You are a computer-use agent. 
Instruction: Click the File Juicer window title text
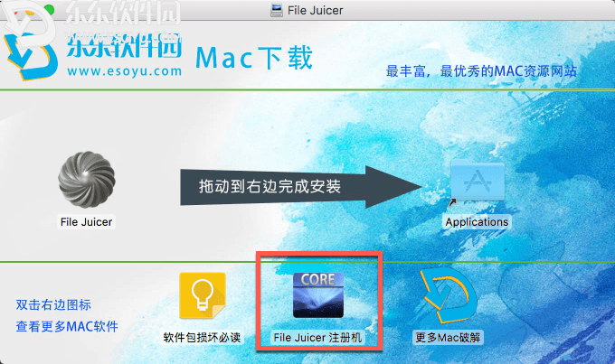click(x=316, y=11)
